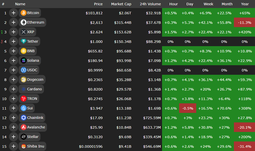This screenshot has width=255, height=151.
Task: Open the Bitcoin coin link
Action: tap(30, 13)
